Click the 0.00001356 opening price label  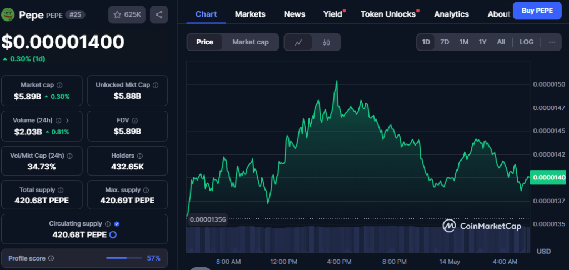[208, 219]
